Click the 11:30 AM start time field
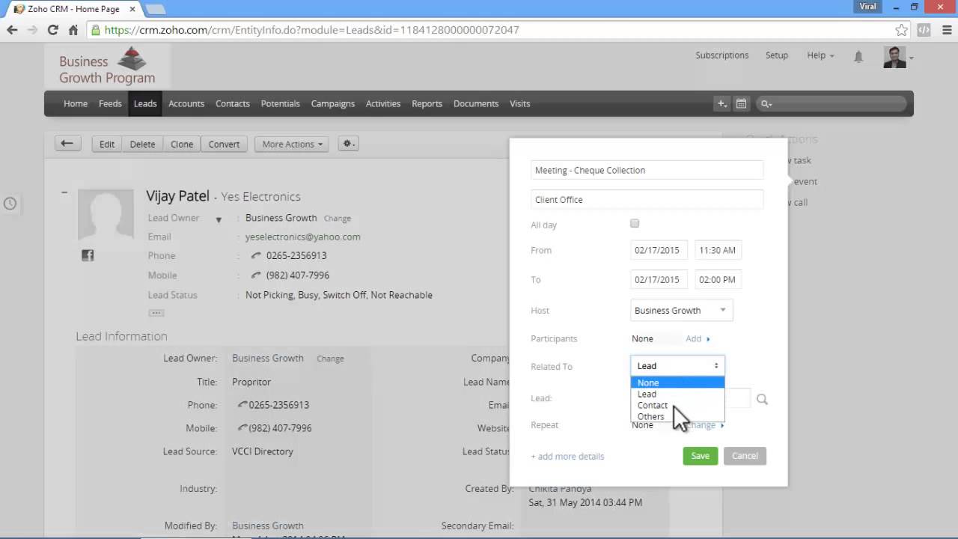This screenshot has height=539, width=958. pos(718,250)
